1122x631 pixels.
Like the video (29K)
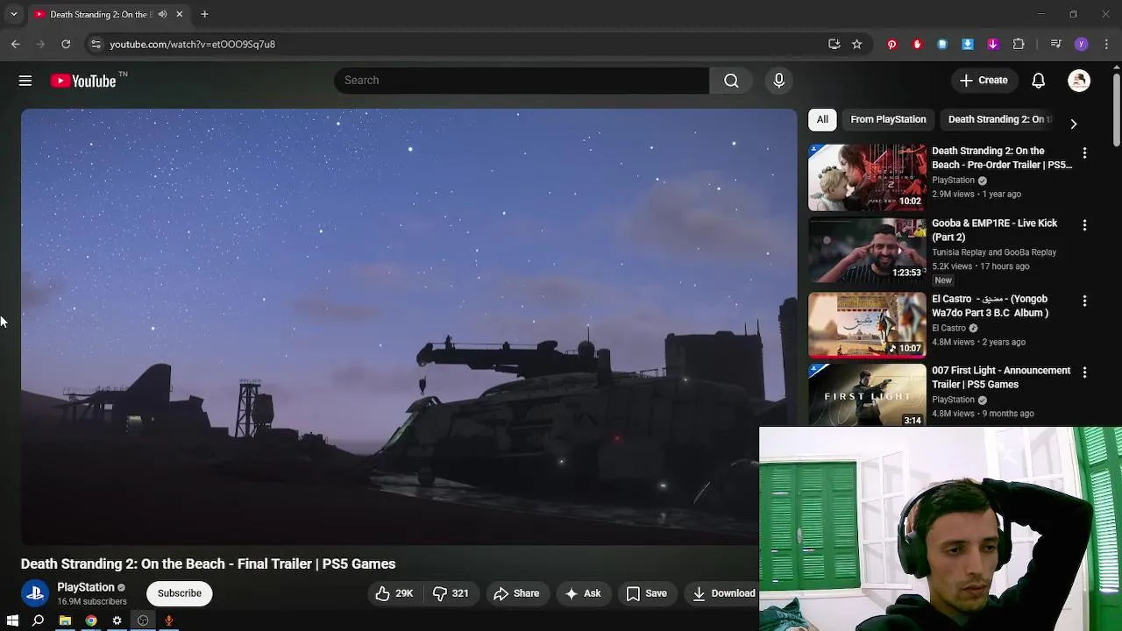[x=394, y=593]
